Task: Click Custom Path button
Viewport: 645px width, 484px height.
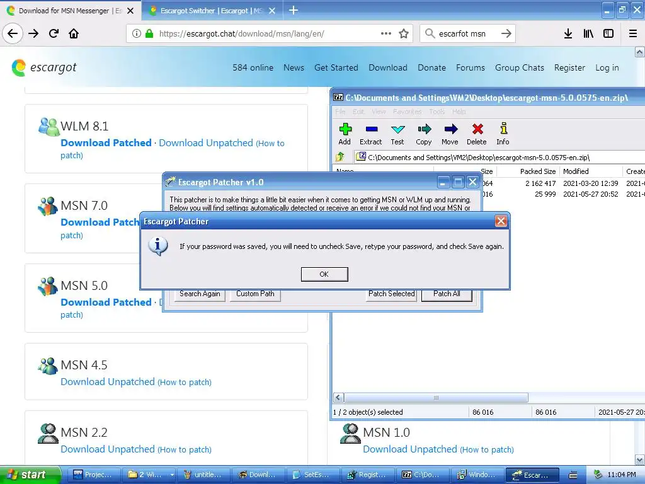Action: [255, 294]
